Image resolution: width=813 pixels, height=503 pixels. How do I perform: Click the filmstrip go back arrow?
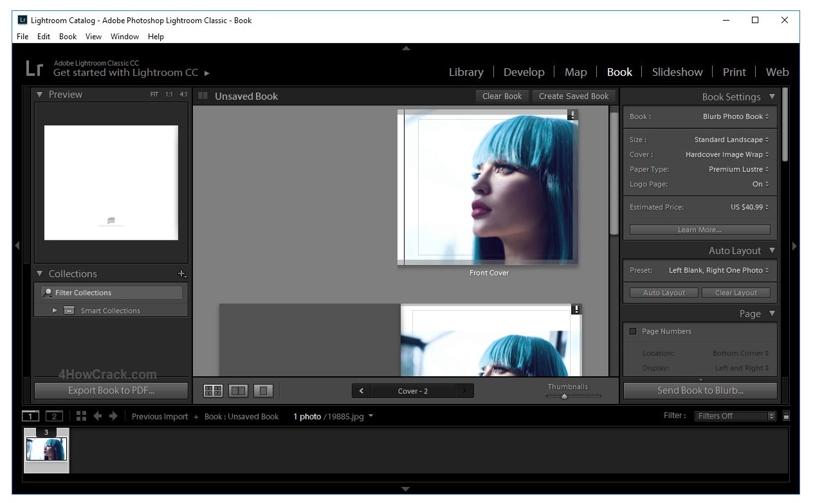(98, 416)
